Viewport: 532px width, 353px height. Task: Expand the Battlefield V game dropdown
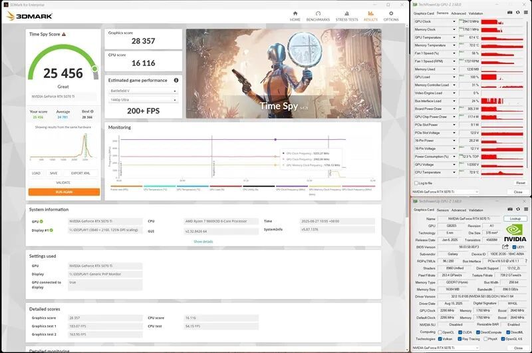click(x=143, y=91)
